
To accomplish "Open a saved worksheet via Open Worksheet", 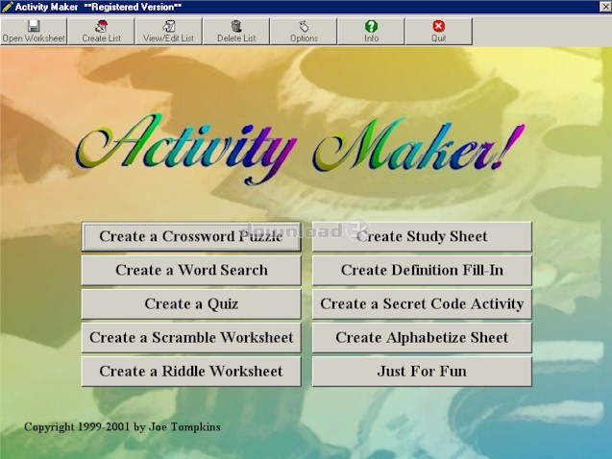I will (x=34, y=31).
